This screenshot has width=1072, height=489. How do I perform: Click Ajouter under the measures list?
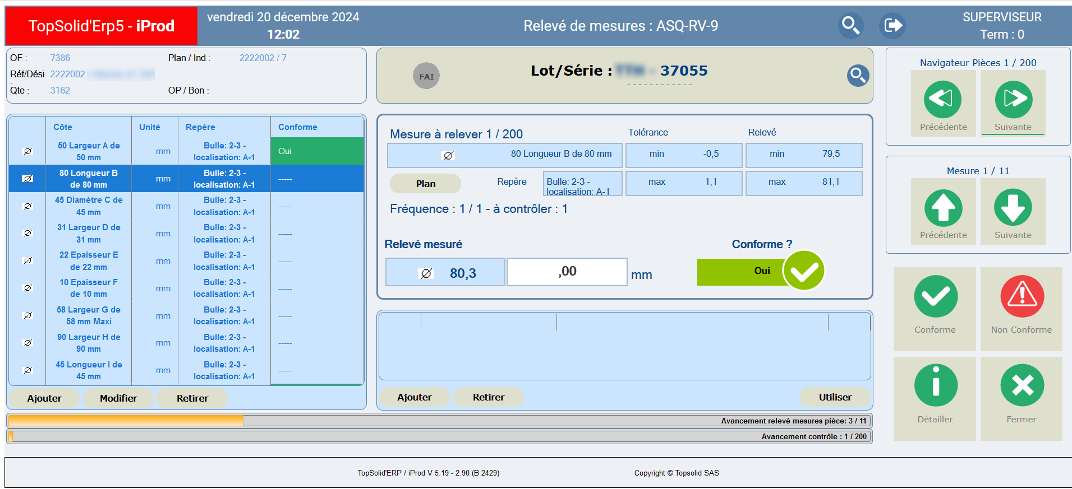tap(44, 398)
